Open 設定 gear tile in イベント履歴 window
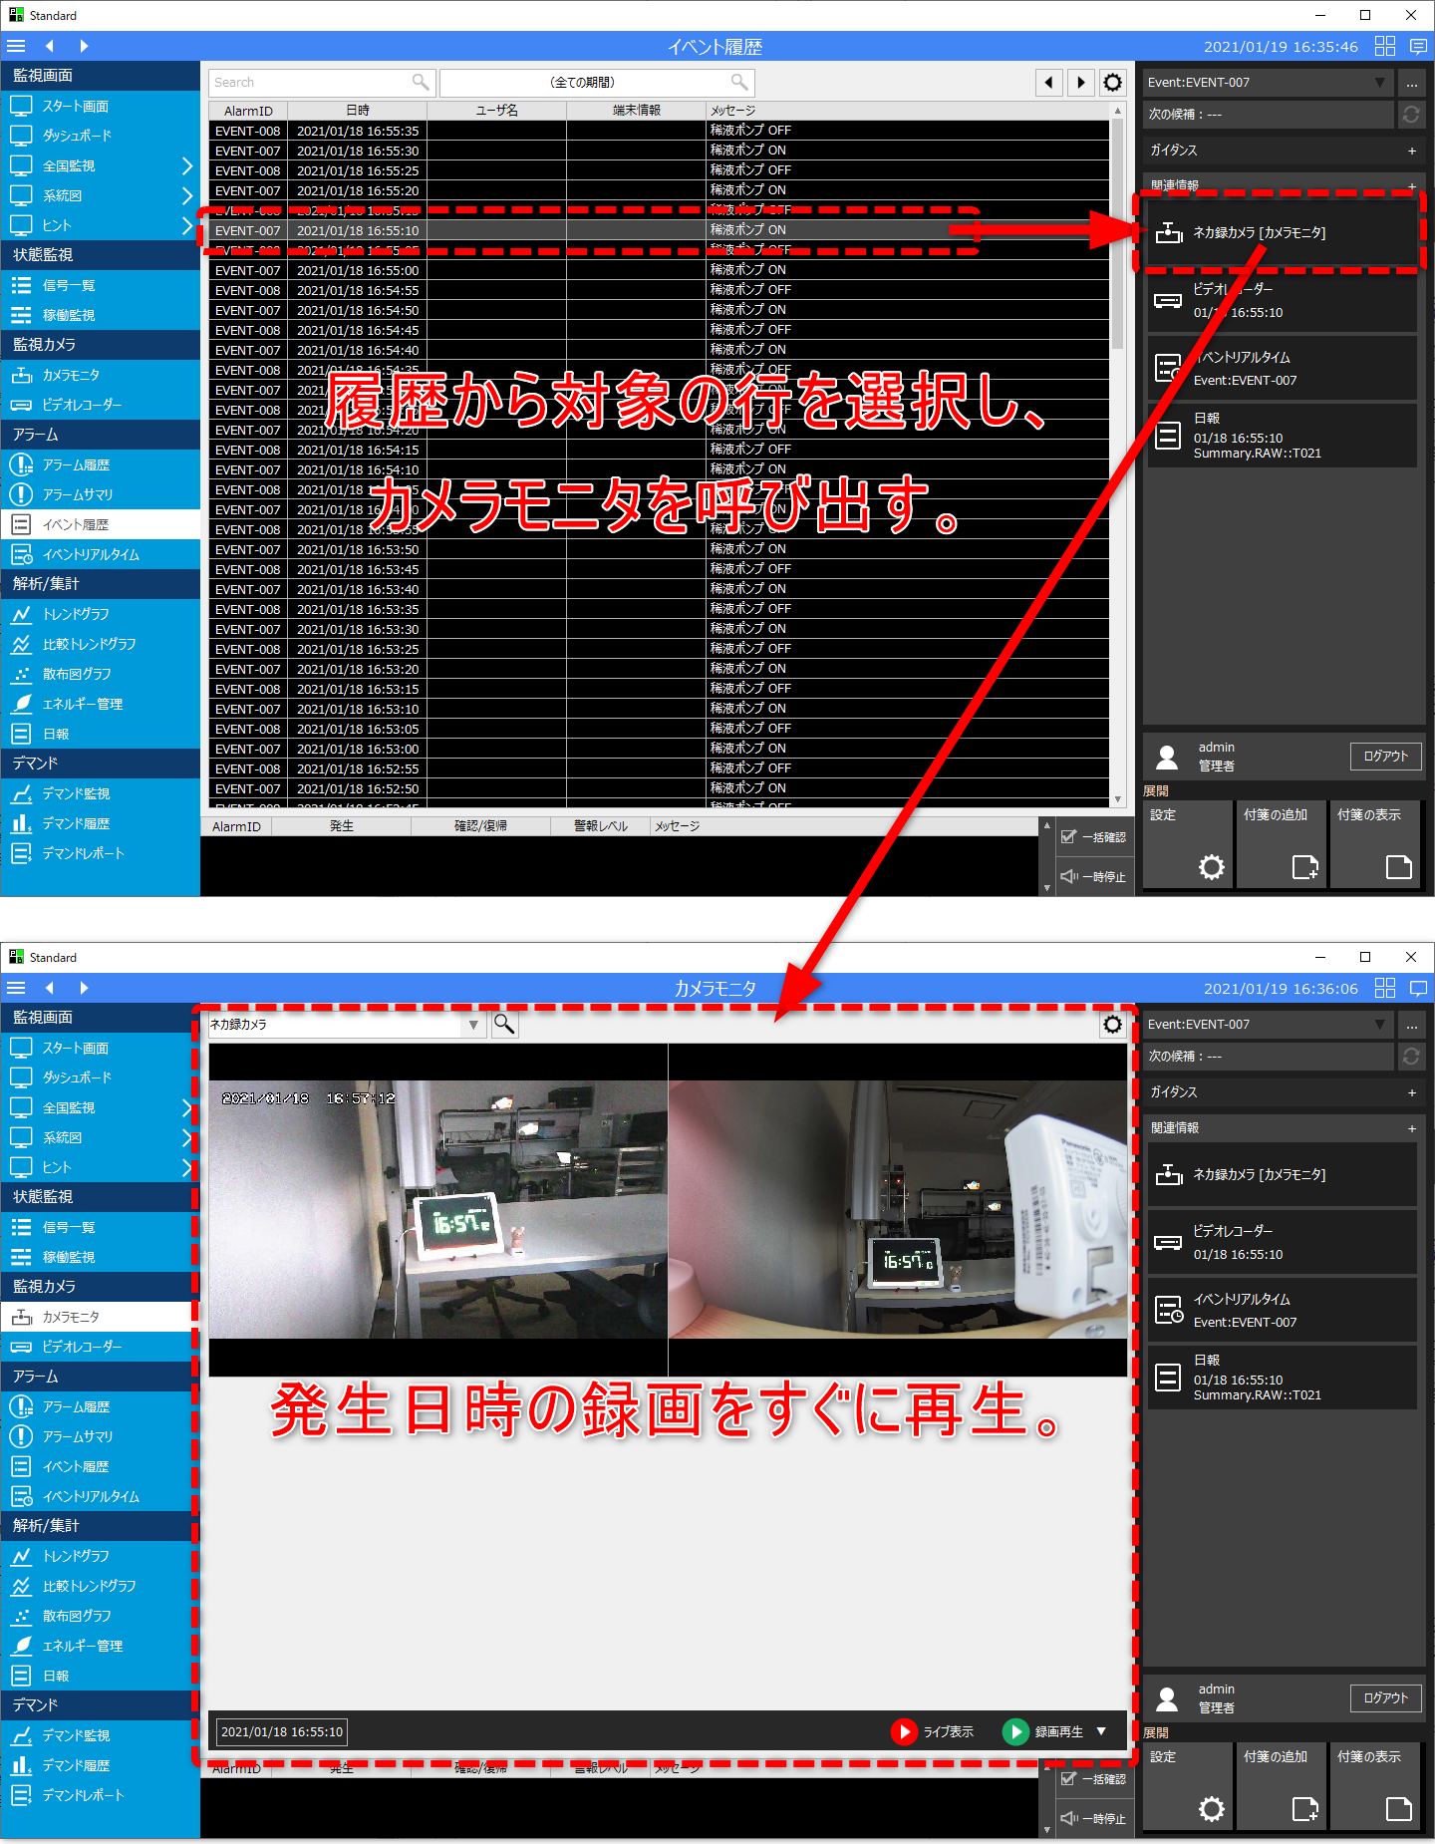Viewport: 1435px width, 1844px height. pyautogui.click(x=1188, y=844)
